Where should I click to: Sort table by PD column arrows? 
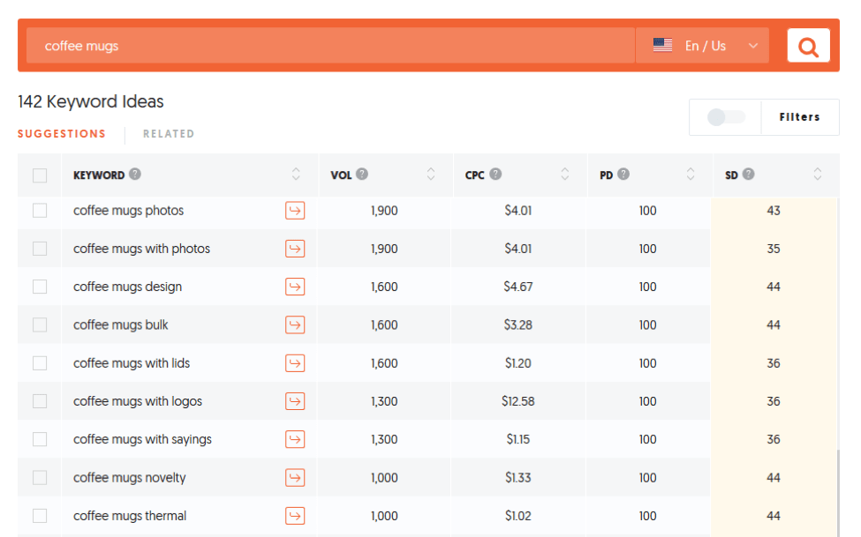click(691, 175)
